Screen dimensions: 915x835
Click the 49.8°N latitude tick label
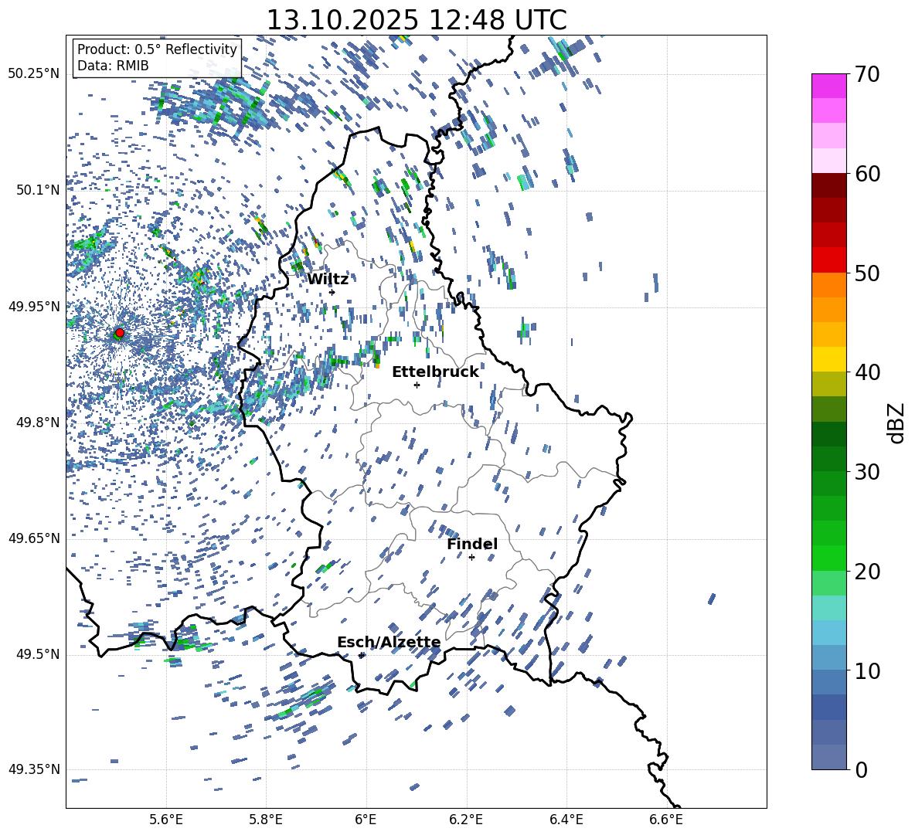coord(34,423)
